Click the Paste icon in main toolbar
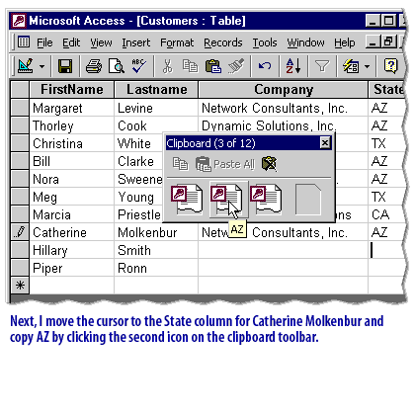 (x=213, y=66)
